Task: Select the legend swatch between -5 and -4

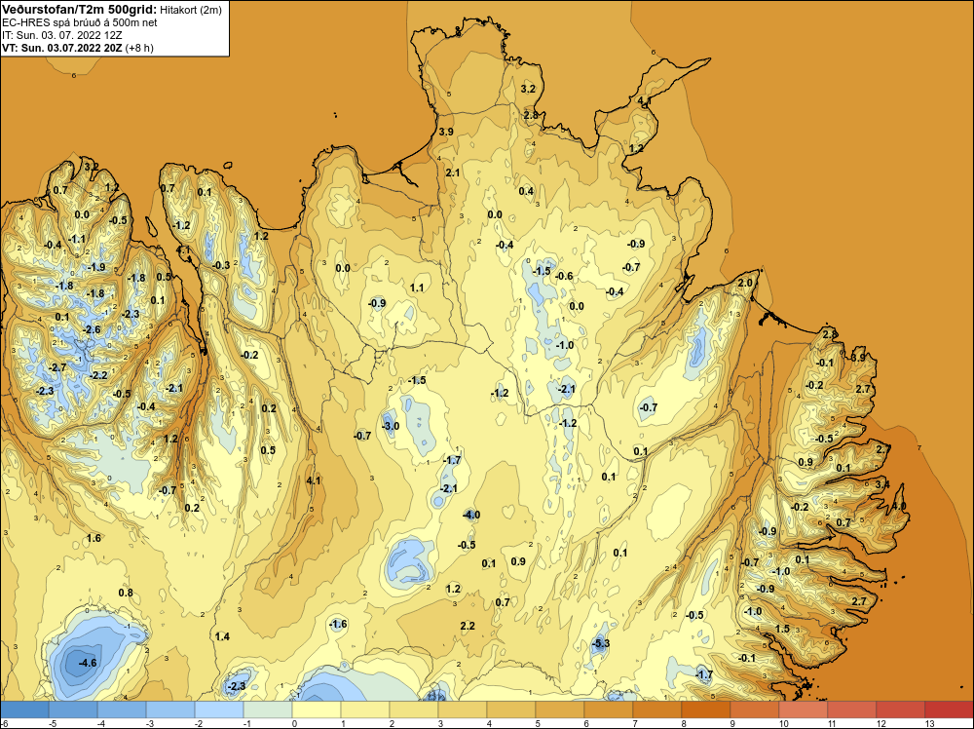Action: (73, 710)
